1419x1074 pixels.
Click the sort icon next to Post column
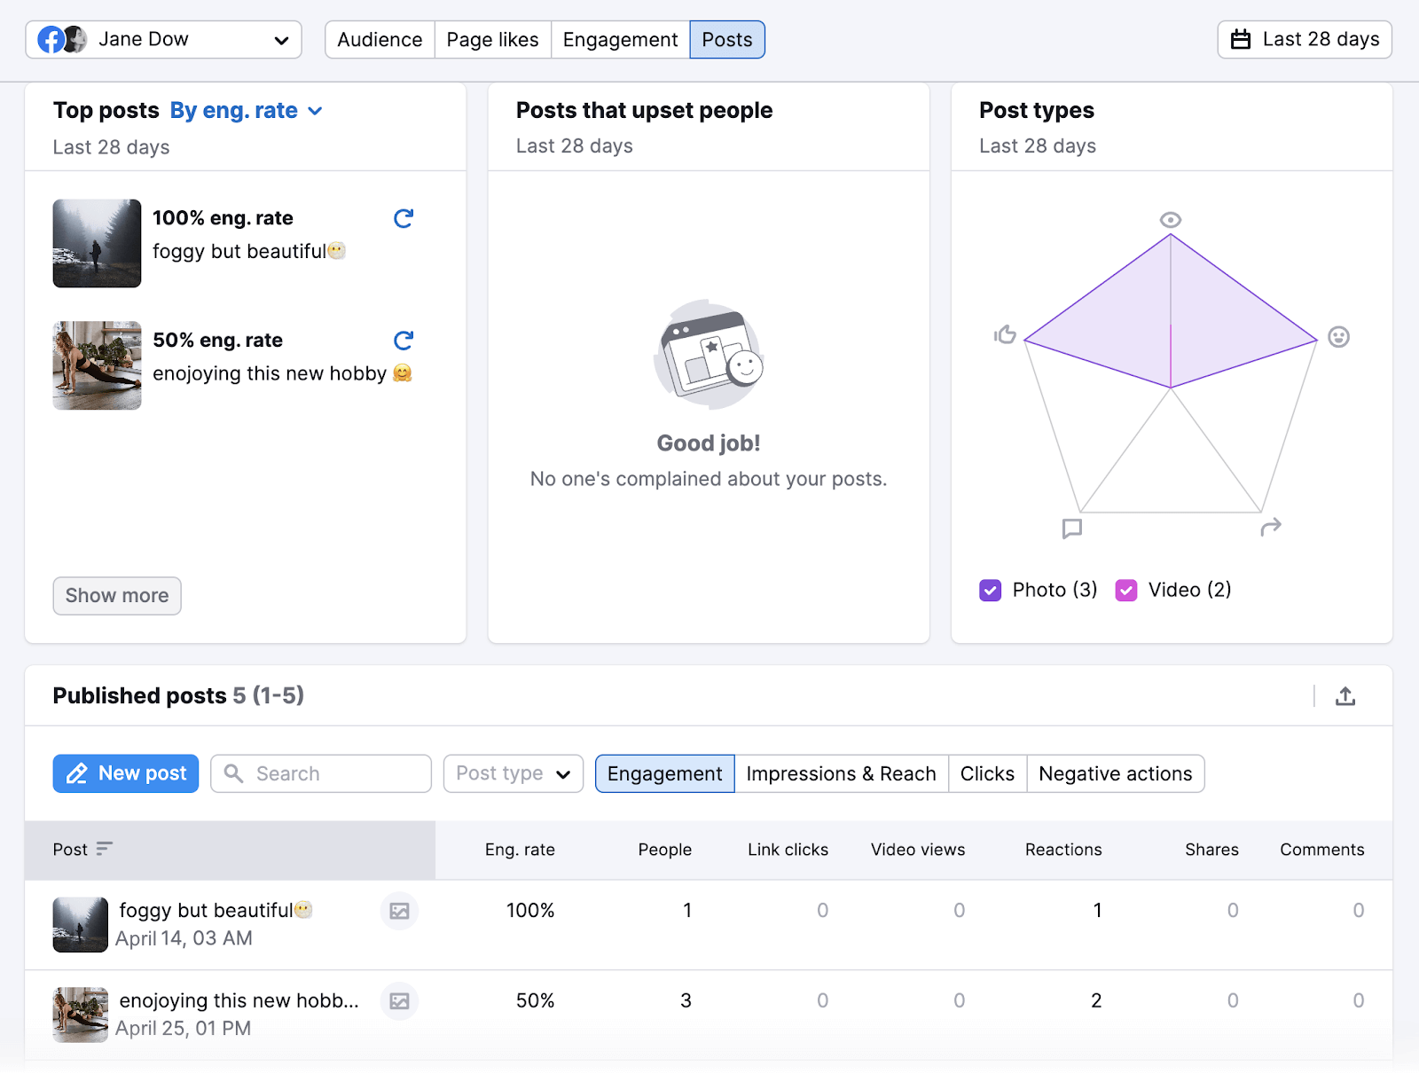pos(104,849)
